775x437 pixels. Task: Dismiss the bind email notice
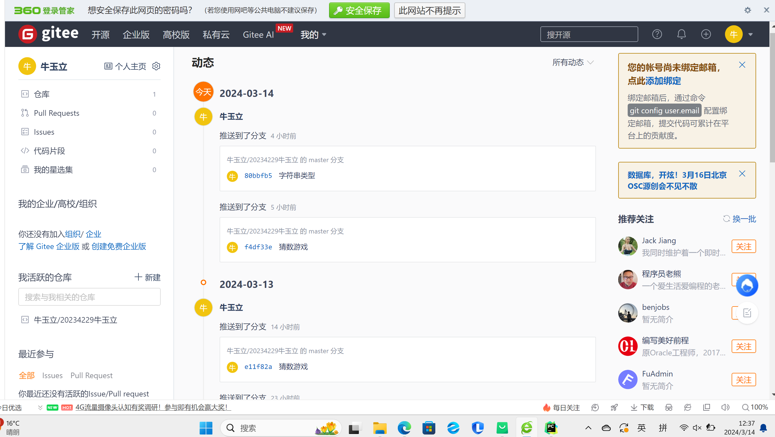point(742,65)
